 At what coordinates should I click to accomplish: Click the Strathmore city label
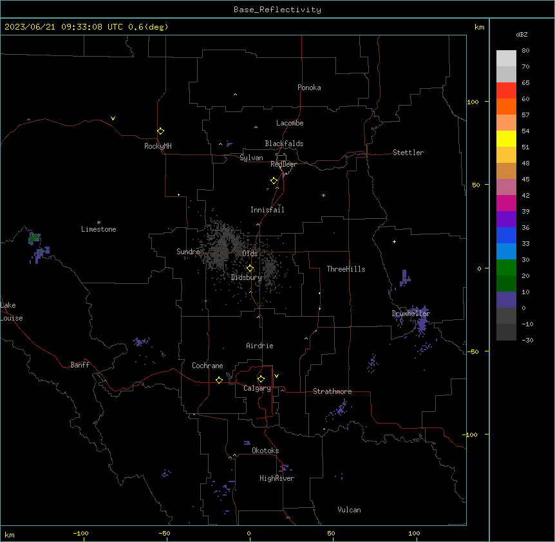[x=332, y=391]
